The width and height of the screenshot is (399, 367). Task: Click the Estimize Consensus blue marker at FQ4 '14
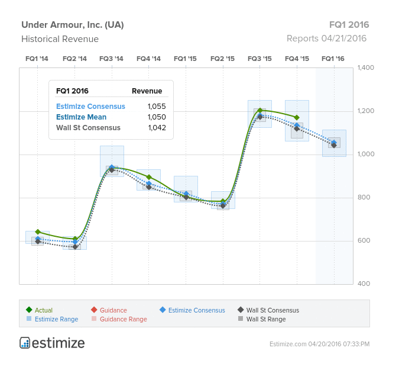(x=149, y=183)
